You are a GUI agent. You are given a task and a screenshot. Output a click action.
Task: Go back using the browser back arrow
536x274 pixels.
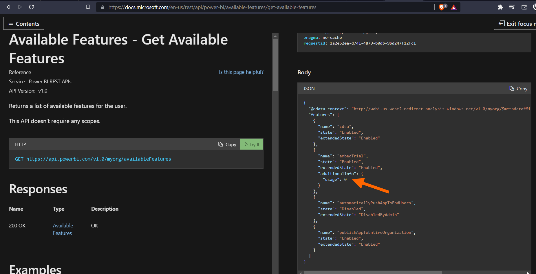point(8,7)
